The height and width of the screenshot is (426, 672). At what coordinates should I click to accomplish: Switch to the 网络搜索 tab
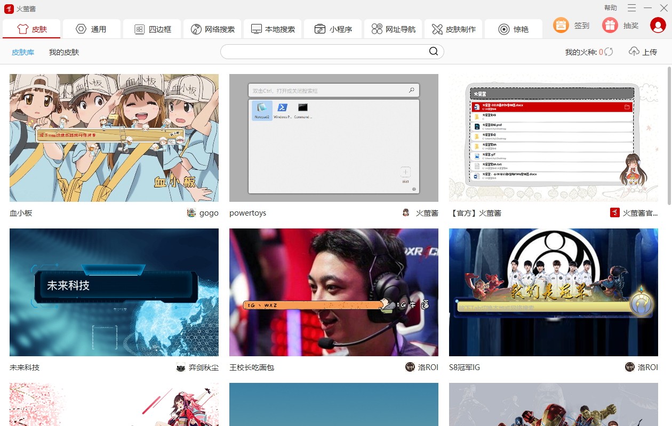(x=212, y=29)
